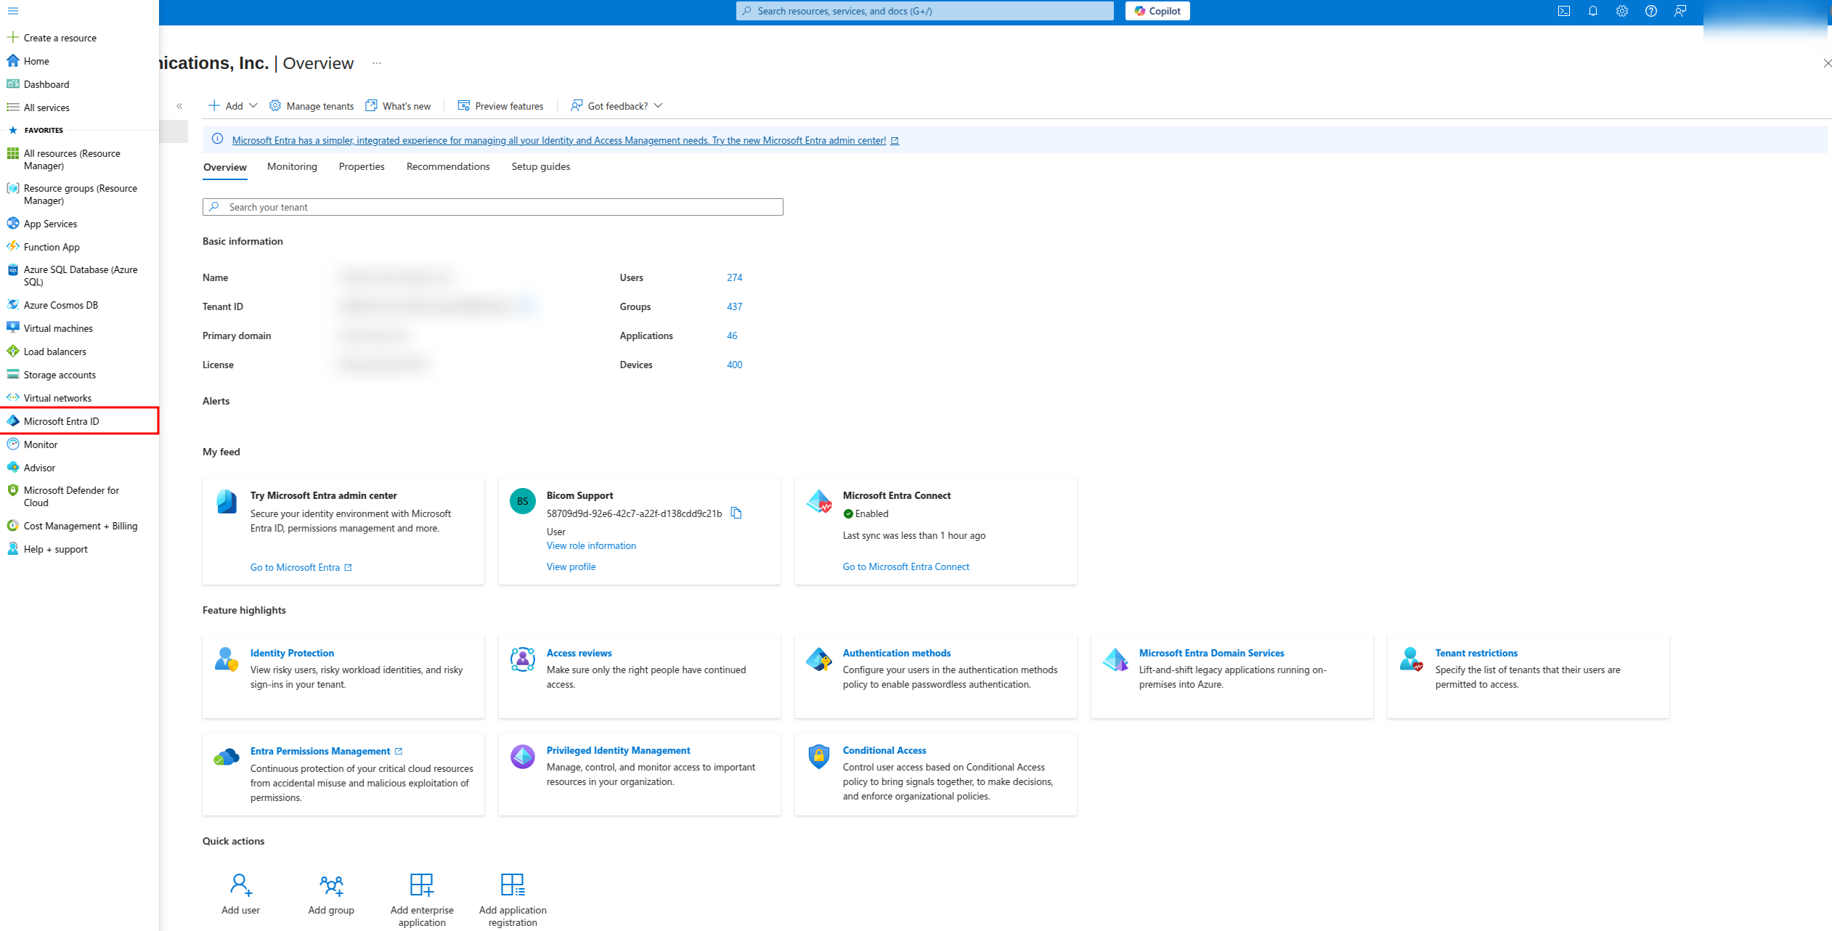Collapse the side pane with double chevron

[x=179, y=106]
